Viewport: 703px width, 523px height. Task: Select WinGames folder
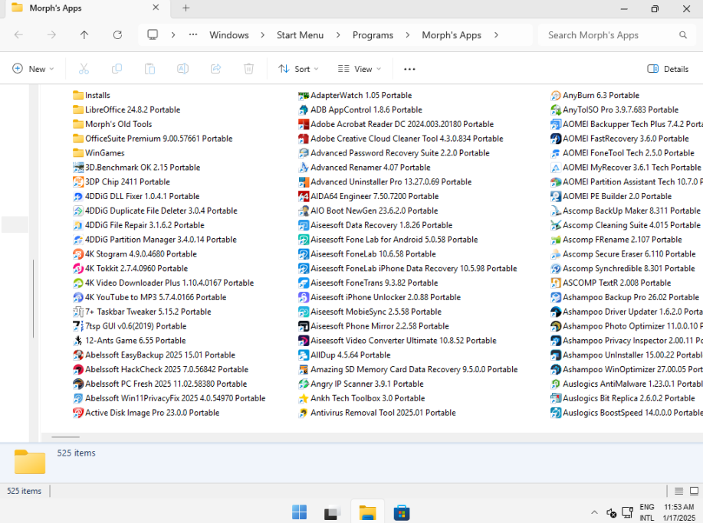99,153
